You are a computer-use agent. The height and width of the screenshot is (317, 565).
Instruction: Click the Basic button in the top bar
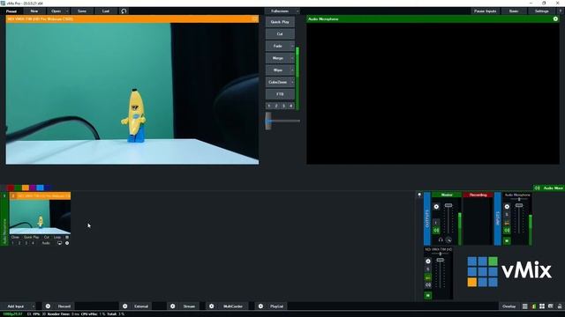pos(514,11)
